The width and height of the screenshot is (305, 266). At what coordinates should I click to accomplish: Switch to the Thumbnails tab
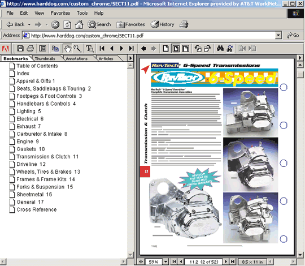click(45, 58)
